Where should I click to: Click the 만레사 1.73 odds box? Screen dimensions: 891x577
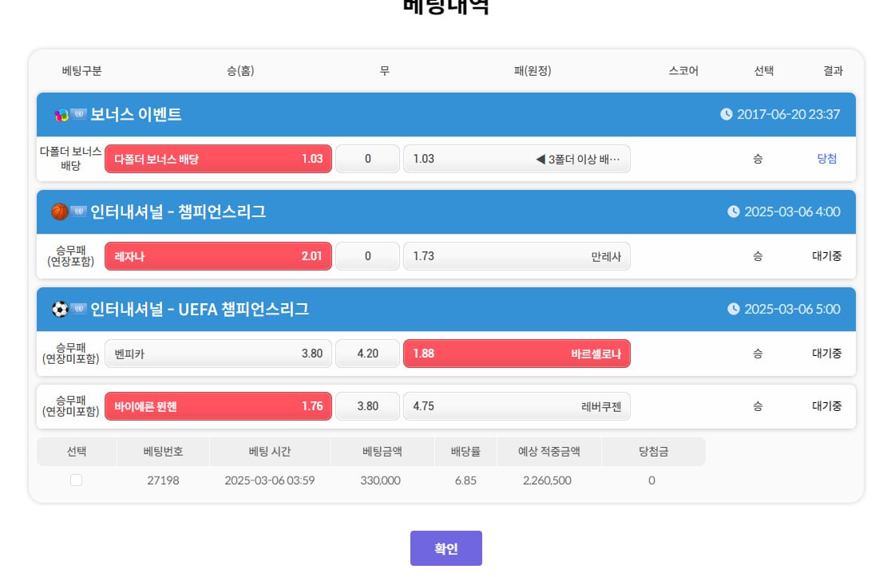(517, 256)
